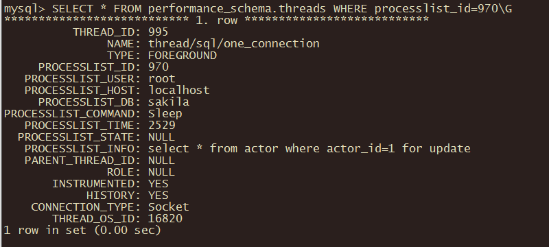
Task: Click the select from actor query text
Action: pos(309,149)
